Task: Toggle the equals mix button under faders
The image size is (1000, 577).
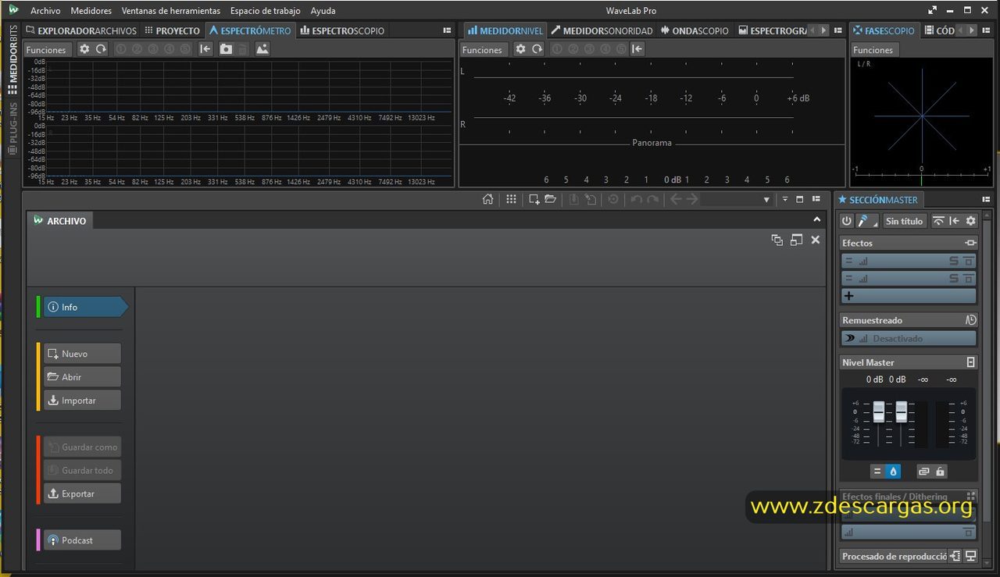Action: tap(877, 472)
